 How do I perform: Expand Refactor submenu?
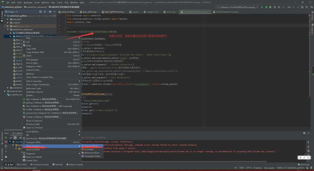[x=52, y=74]
